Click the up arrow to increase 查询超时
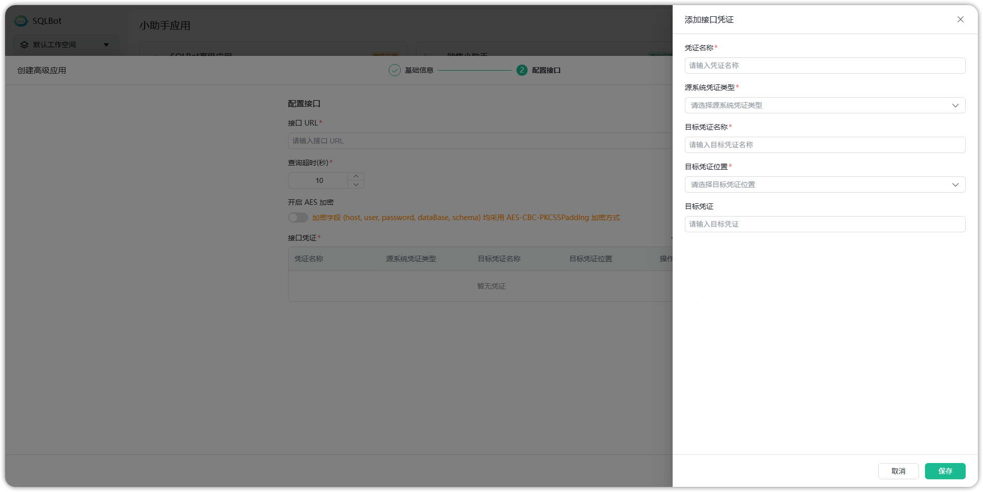Image resolution: width=983 pixels, height=492 pixels. (x=356, y=176)
